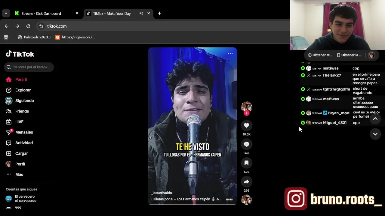Click Cuentas que sigues heading
The image size is (385, 216).
pyautogui.click(x=21, y=189)
